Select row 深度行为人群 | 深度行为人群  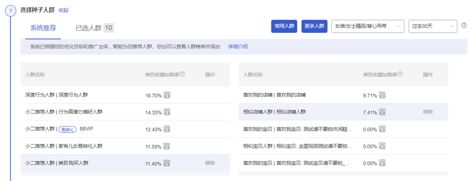[125, 95]
